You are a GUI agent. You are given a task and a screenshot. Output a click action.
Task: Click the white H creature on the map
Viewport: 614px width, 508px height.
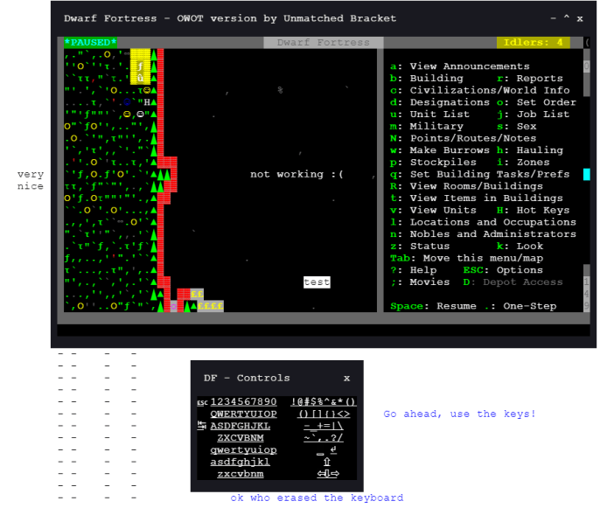pyautogui.click(x=147, y=102)
